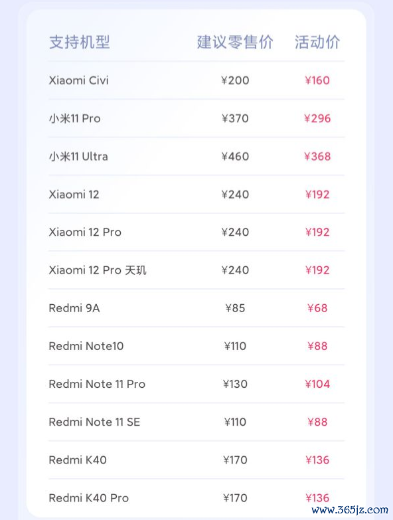Click the Xiaomi 12 Pro entry
The height and width of the screenshot is (520, 393).
click(x=85, y=232)
